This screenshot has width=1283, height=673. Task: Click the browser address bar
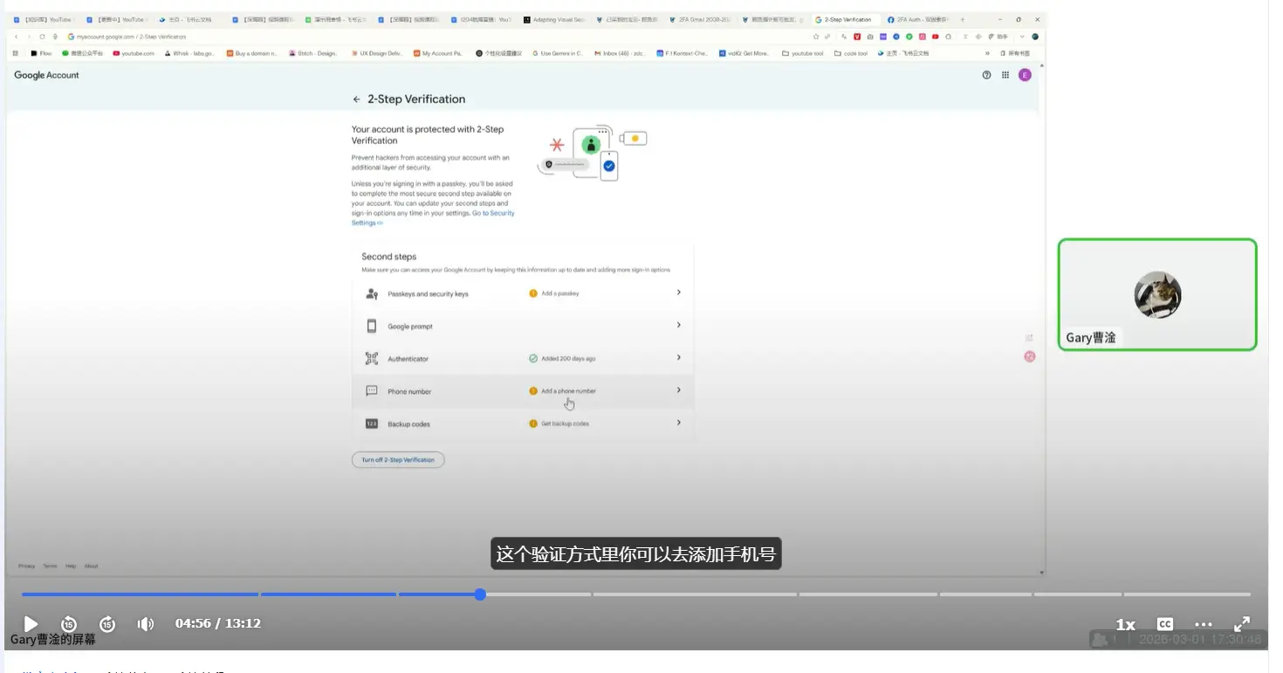(x=436, y=37)
